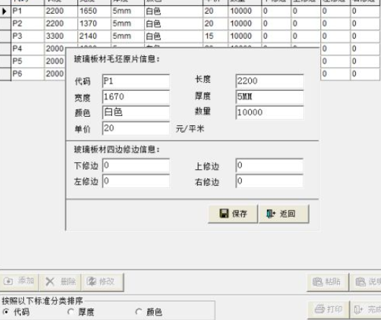Click cell 3300 in row P3
The image size is (381, 320).
pyautogui.click(x=61, y=36)
